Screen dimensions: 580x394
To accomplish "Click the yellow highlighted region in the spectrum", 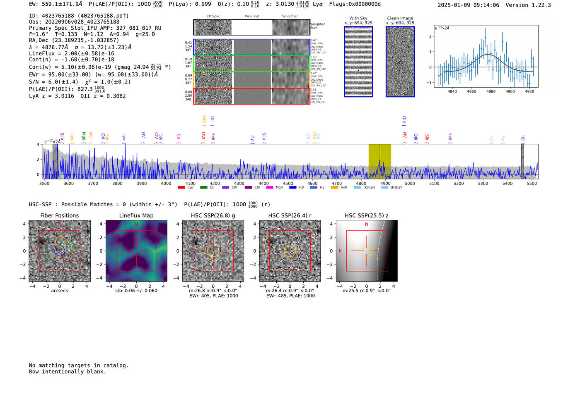I will (x=380, y=161).
